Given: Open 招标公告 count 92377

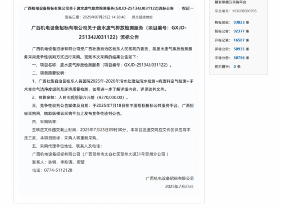Looking at the screenshot, I should click(x=239, y=31).
